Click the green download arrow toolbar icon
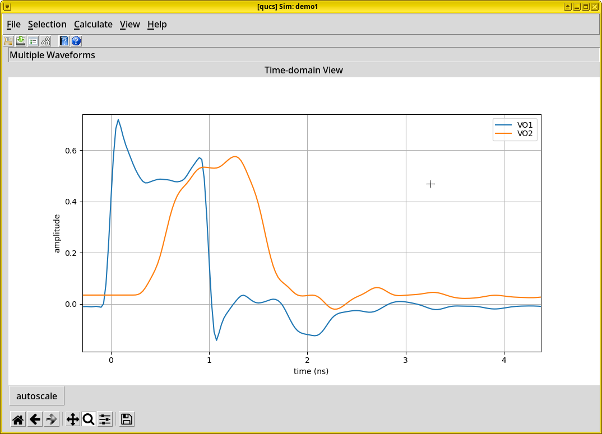This screenshot has height=434, width=602. 21,41
